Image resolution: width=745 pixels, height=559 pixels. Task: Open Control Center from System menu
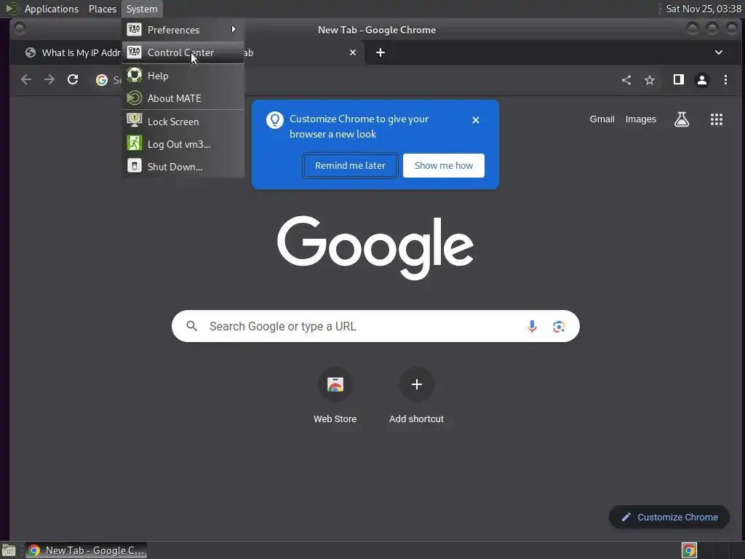tap(183, 52)
